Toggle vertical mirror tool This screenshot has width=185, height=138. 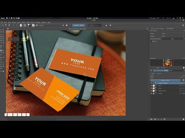point(110,25)
